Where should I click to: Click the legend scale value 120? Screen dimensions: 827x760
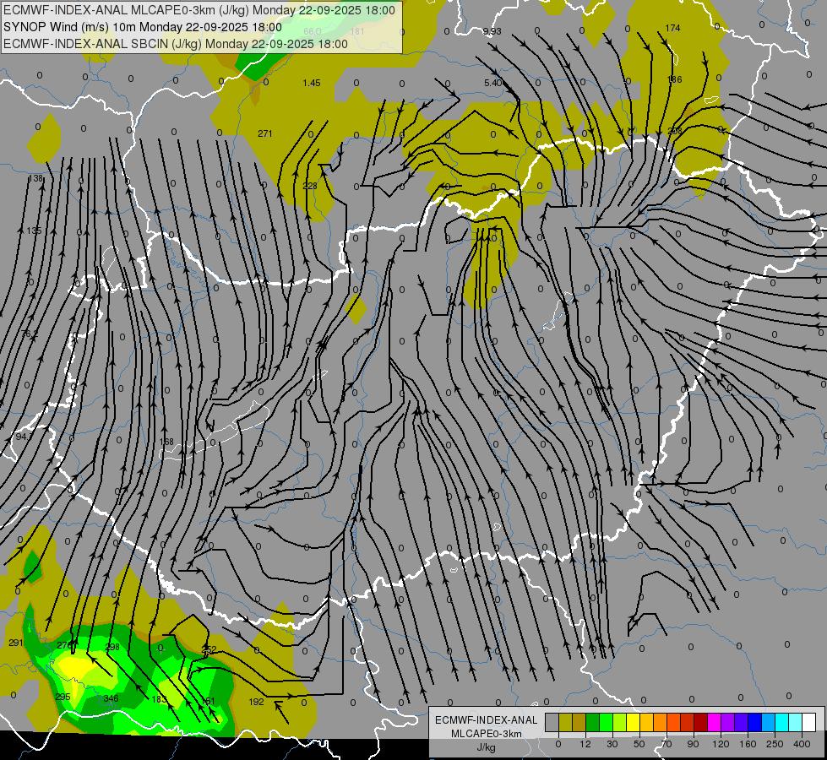point(721,744)
